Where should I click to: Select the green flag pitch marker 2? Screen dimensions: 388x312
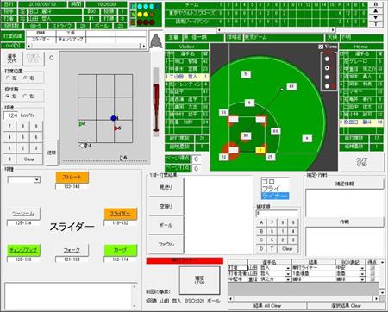click(82, 123)
